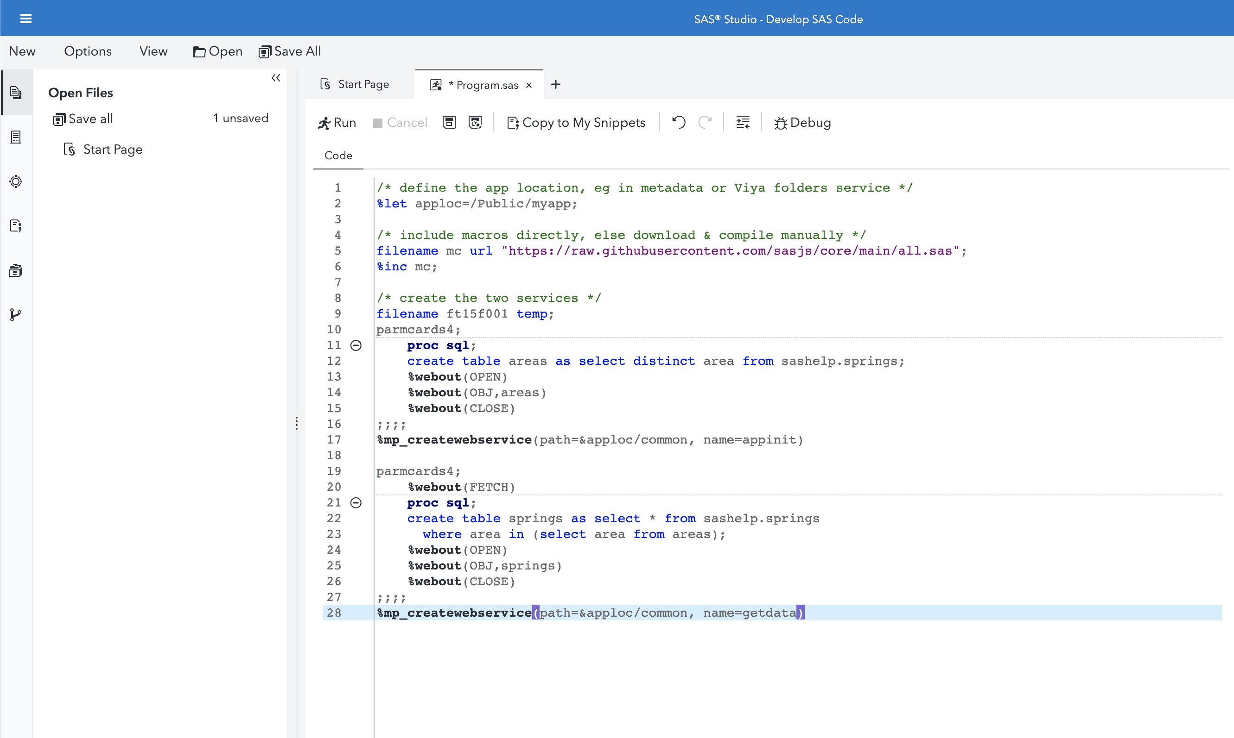The height and width of the screenshot is (738, 1234).
Task: Click "sashelp.springs;" on line 12
Action: pos(843,361)
